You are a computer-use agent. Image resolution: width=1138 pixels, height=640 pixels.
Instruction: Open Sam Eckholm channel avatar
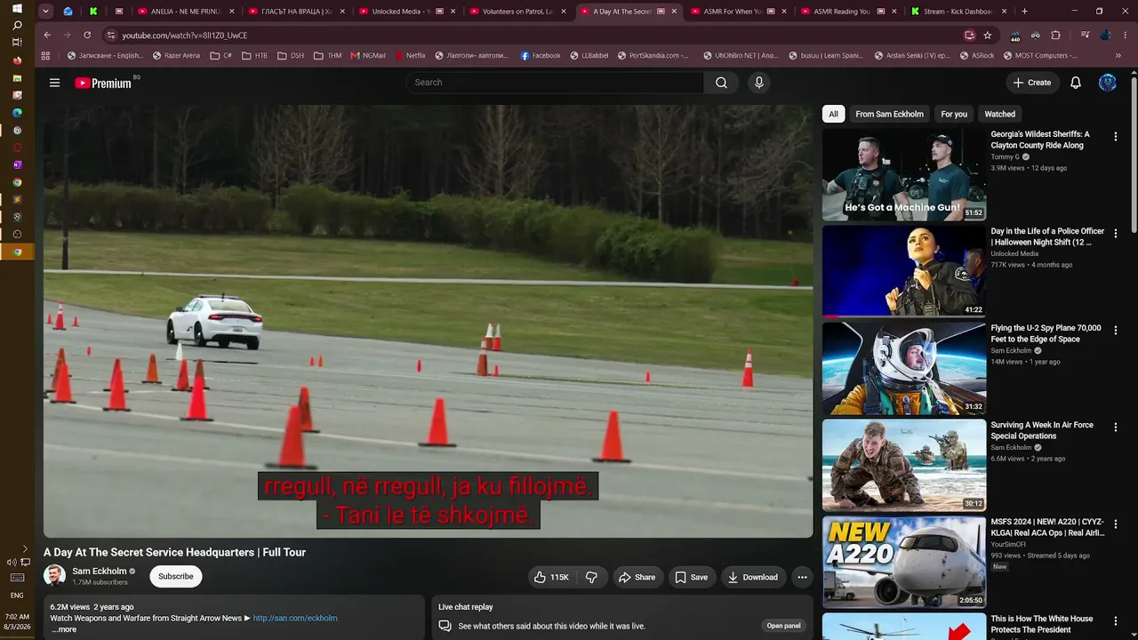(x=55, y=576)
